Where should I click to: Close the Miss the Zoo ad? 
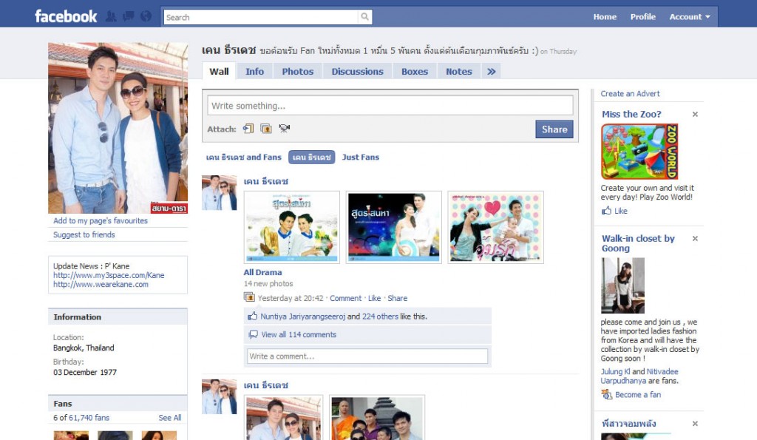click(x=695, y=115)
